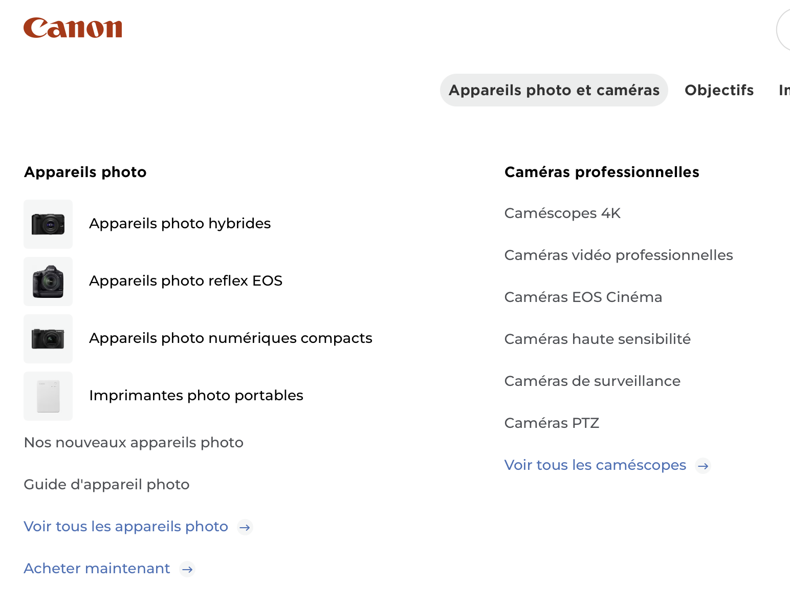Open the Guide d'appareil photo link
790x606 pixels.
106,485
